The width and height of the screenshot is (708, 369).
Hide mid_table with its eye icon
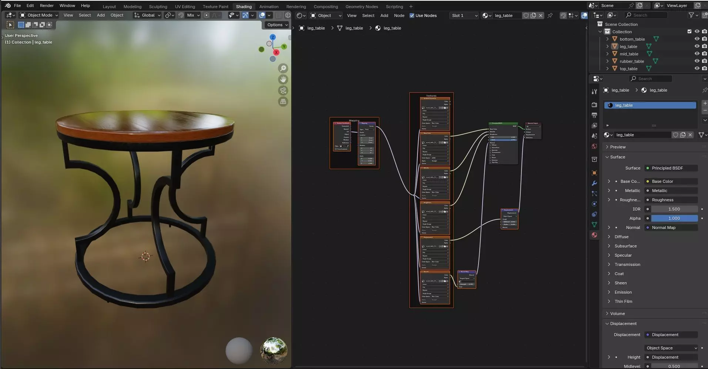697,54
